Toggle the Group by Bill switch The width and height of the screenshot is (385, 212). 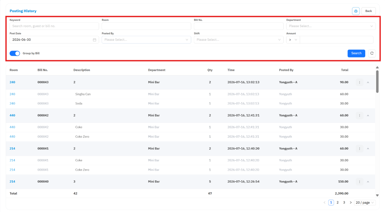click(15, 53)
